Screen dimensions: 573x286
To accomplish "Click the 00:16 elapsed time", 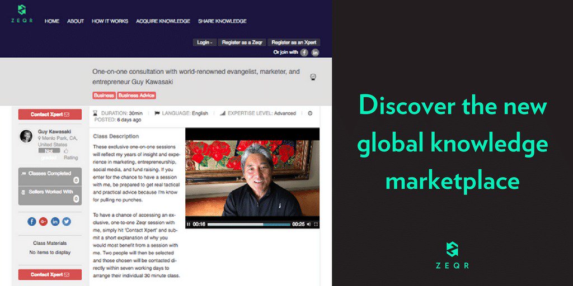I will coord(199,225).
